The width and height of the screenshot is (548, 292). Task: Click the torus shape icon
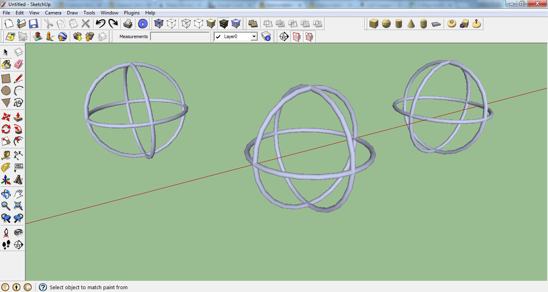tap(452, 24)
